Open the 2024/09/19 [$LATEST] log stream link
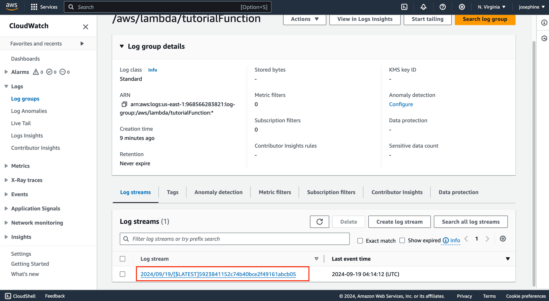Image resolution: width=549 pixels, height=301 pixels. coord(218,274)
